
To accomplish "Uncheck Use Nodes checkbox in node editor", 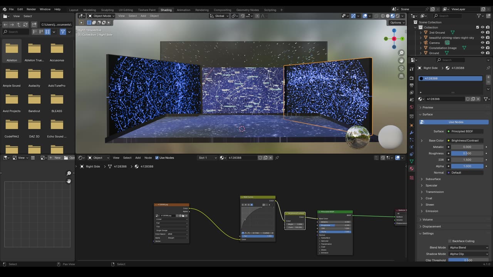I will 157,158.
